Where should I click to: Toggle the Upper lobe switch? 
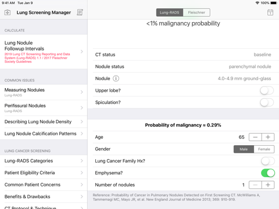tap(267, 91)
